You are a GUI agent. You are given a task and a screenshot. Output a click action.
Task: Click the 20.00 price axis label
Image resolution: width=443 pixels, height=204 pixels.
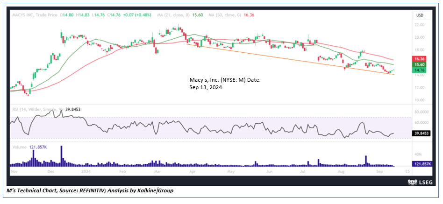(x=421, y=37)
